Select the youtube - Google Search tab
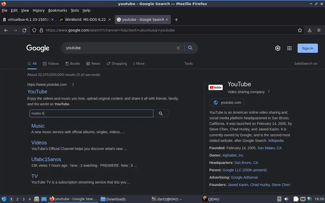Image resolution: width=325 pixels, height=203 pixels. point(142,20)
